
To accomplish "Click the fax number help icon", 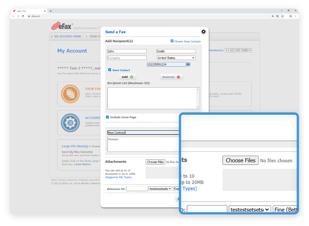I will coord(188,65).
